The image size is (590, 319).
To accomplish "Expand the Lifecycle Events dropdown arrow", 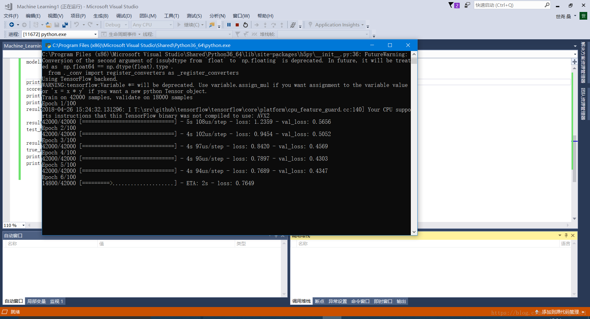I will [139, 34].
